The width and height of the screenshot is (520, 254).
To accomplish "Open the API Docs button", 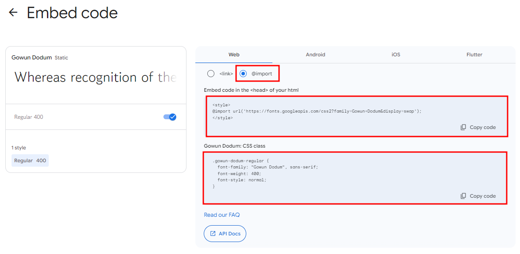I will tap(225, 234).
